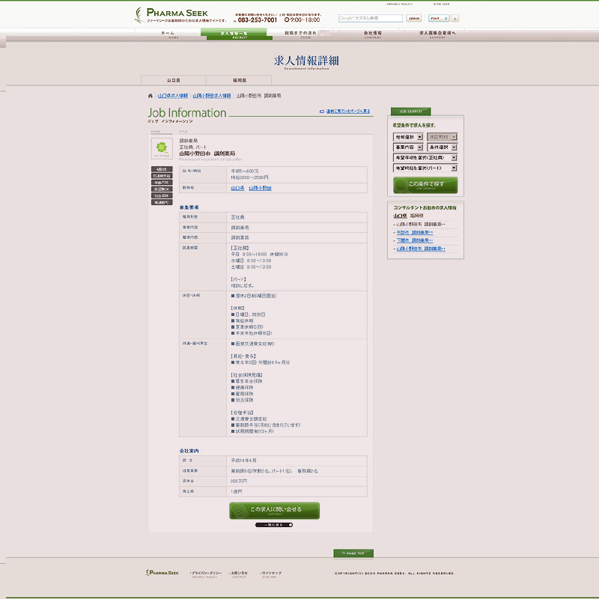Click the PAGE TOP arrow button
599x599 pixels.
click(353, 553)
